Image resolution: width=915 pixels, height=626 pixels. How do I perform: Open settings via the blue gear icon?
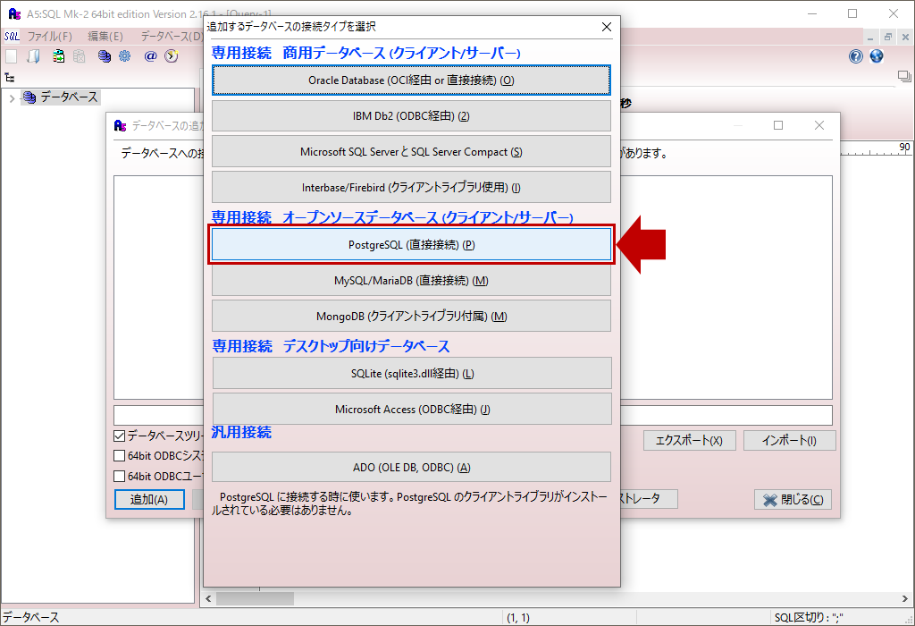tap(125, 56)
